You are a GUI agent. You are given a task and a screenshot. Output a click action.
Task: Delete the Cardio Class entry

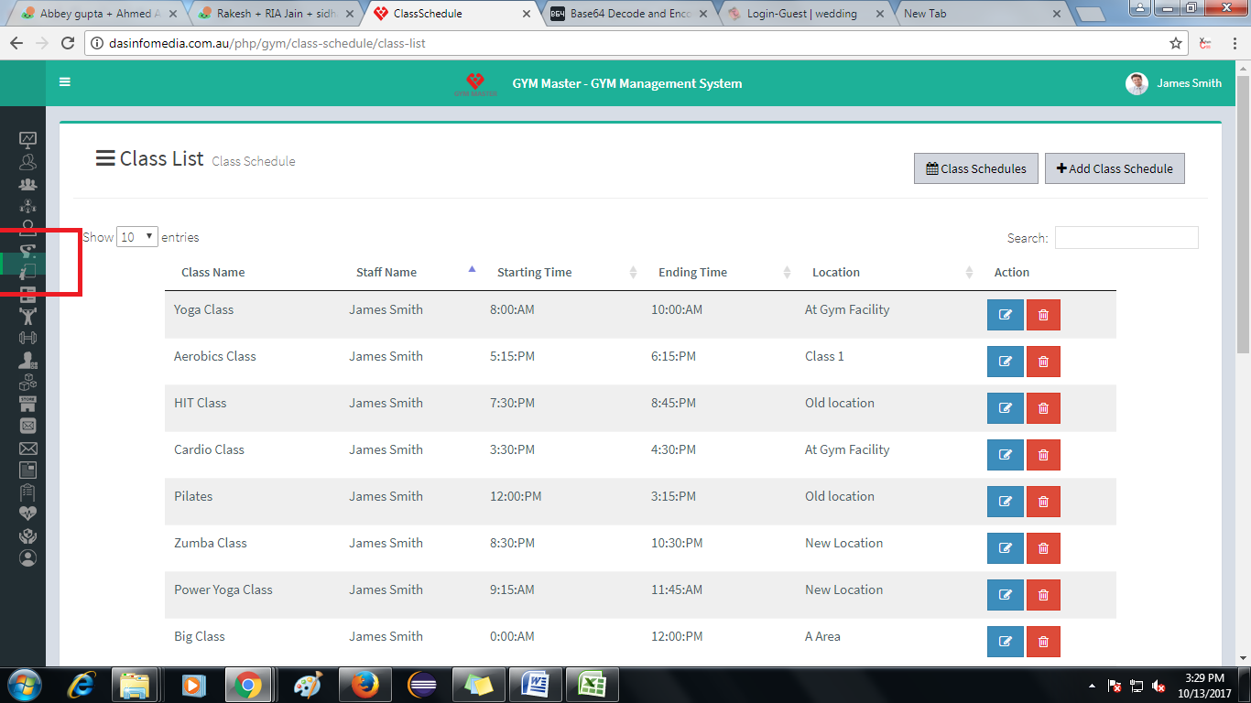(x=1043, y=455)
